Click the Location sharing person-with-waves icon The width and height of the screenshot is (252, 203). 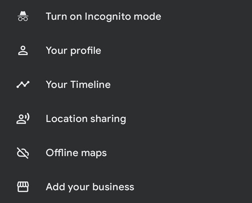[x=23, y=119]
